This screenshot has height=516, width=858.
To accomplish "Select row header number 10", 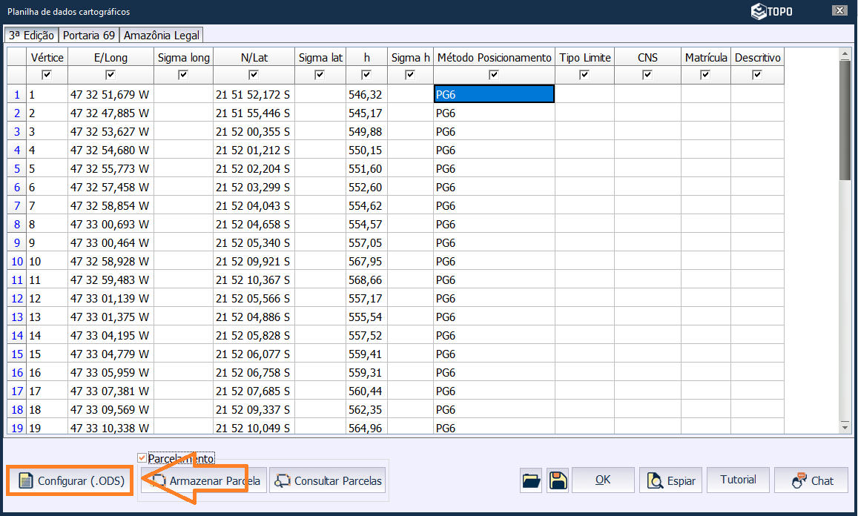I will coord(16,262).
